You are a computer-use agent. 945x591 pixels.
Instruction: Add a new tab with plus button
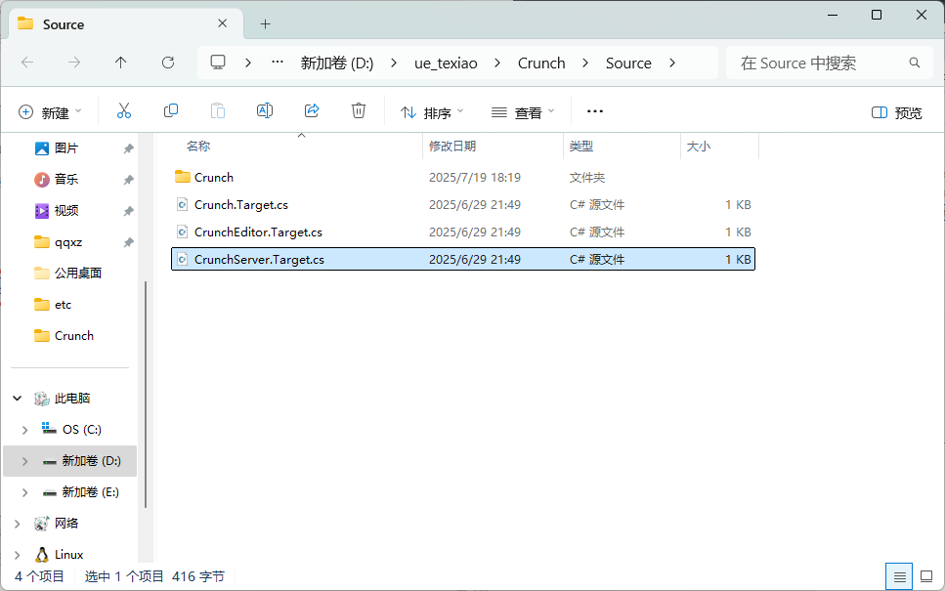pos(265,23)
